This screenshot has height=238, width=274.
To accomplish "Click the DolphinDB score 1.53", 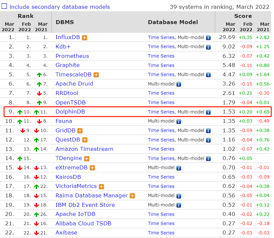I will (x=229, y=112).
